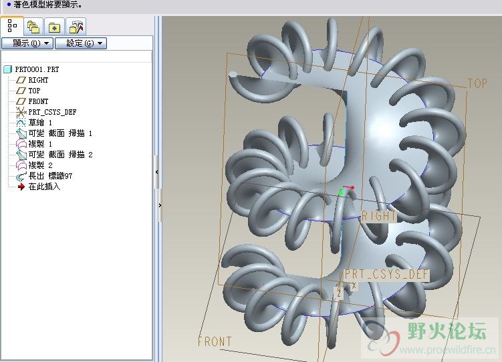This screenshot has width=502, height=362.
Task: Click the RIGHT plane label in viewport
Action: coord(379,217)
